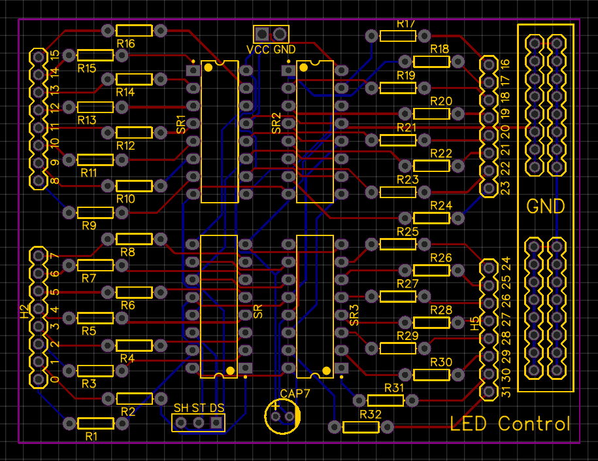Image resolution: width=598 pixels, height=461 pixels.
Task: Select the R23 resistor body
Action: pos(398,192)
